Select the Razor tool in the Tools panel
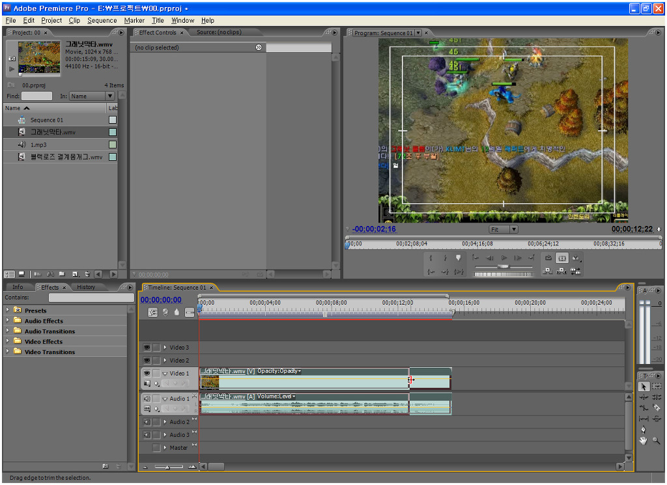The height and width of the screenshot is (485, 667). [x=656, y=408]
